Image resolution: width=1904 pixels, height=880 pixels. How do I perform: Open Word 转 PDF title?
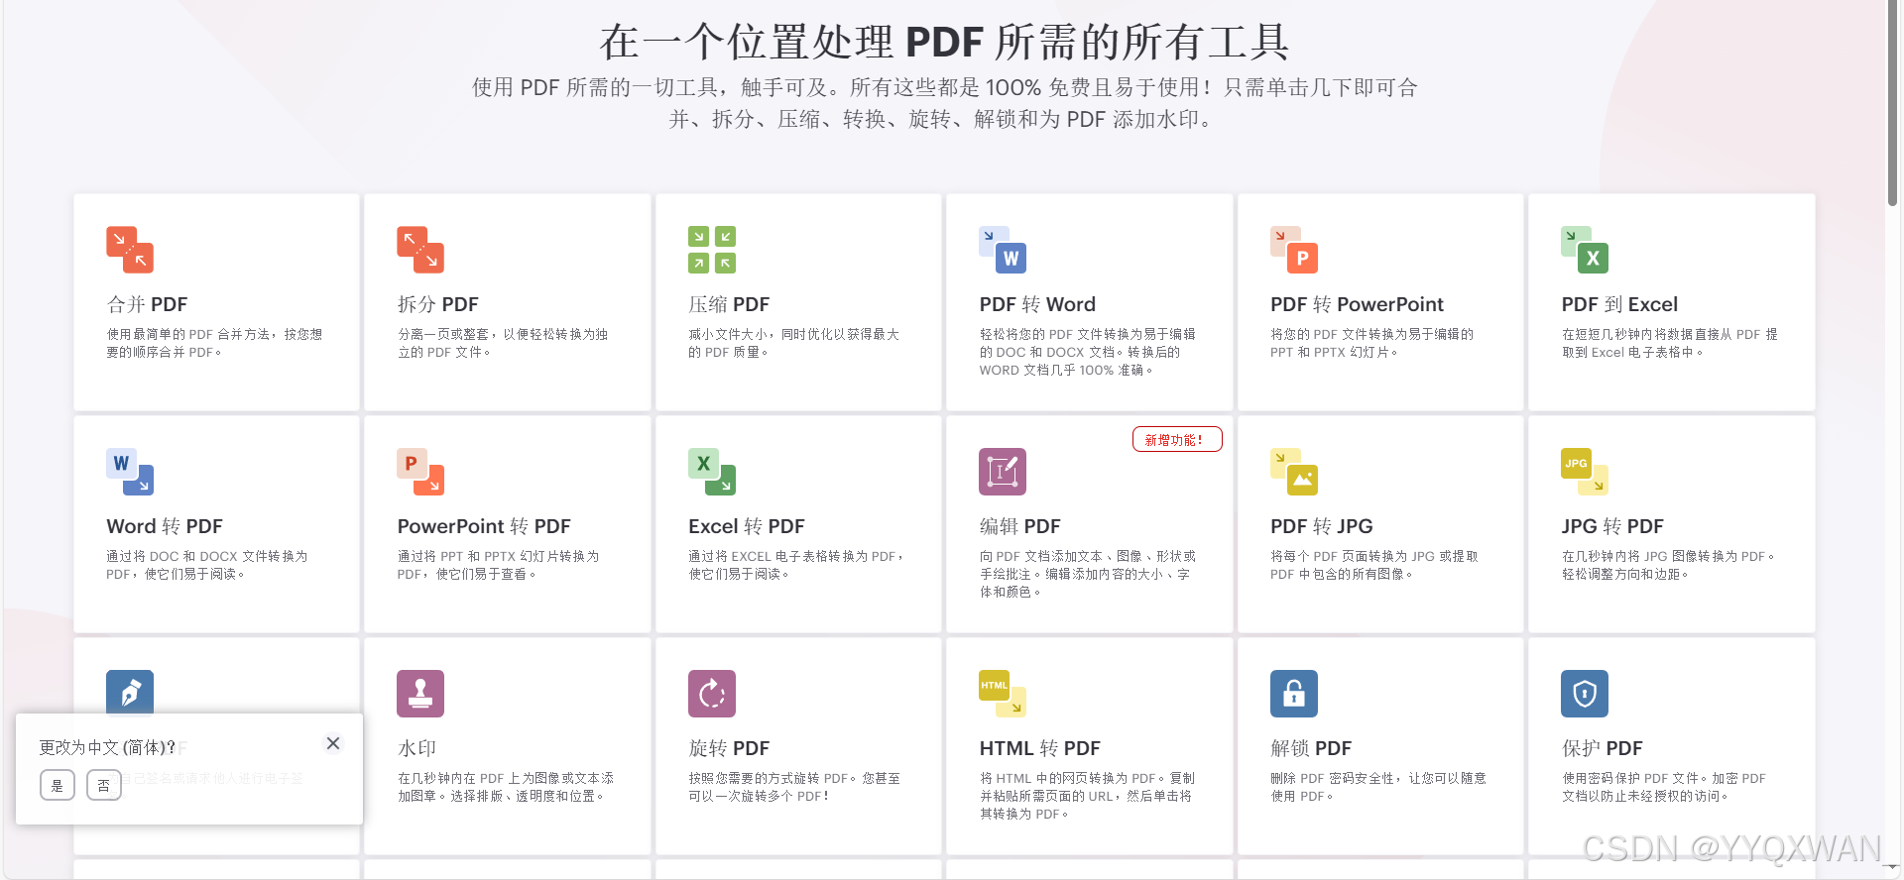165,526
